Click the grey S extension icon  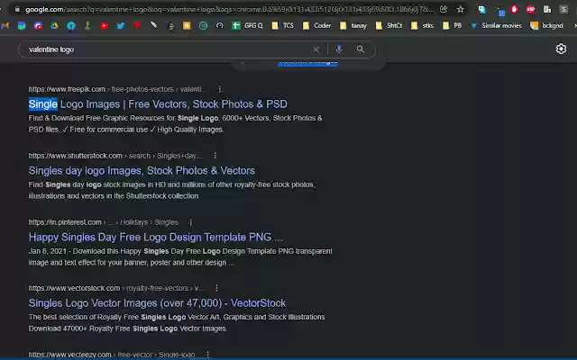(x=563, y=10)
